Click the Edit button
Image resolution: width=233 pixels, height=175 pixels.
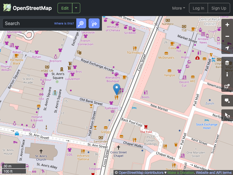pyautogui.click(x=65, y=8)
